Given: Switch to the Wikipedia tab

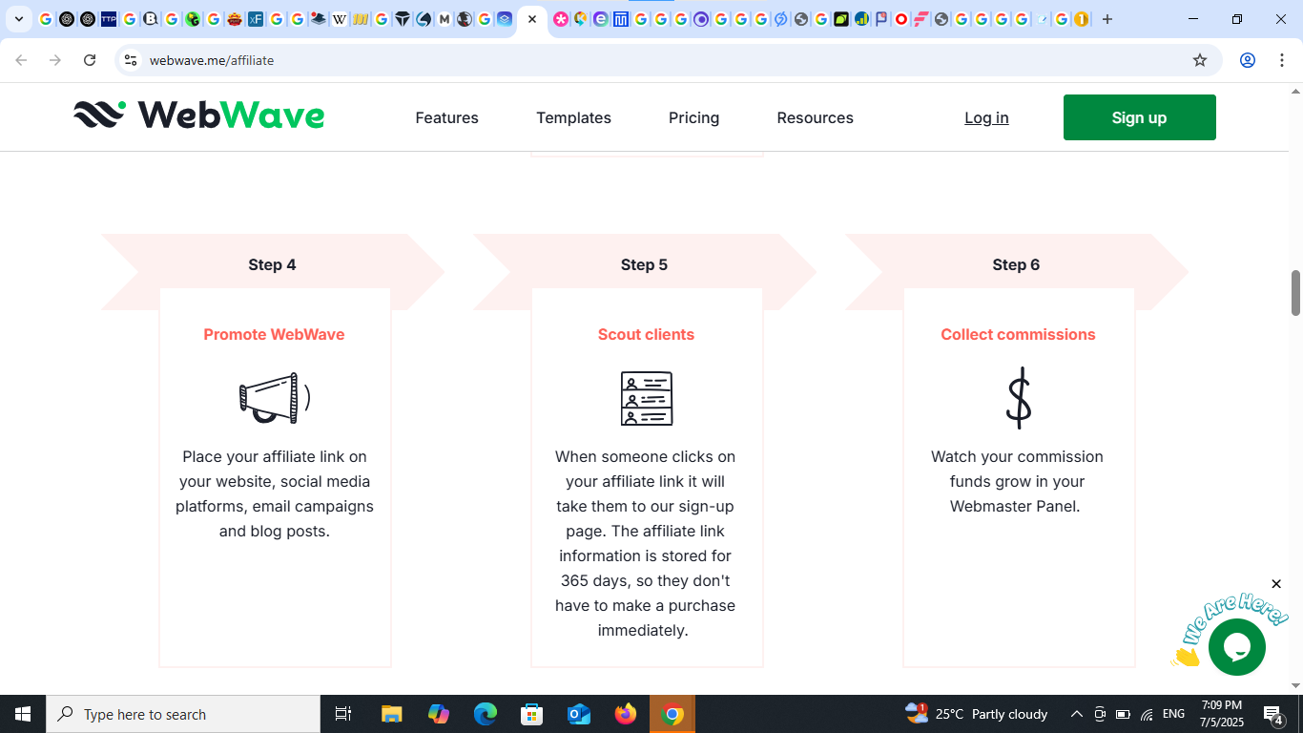Looking at the screenshot, I should (x=340, y=19).
